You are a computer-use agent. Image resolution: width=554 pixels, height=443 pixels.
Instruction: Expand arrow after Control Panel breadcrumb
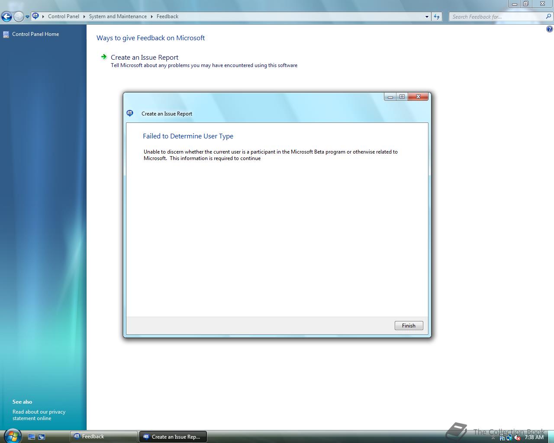point(84,16)
